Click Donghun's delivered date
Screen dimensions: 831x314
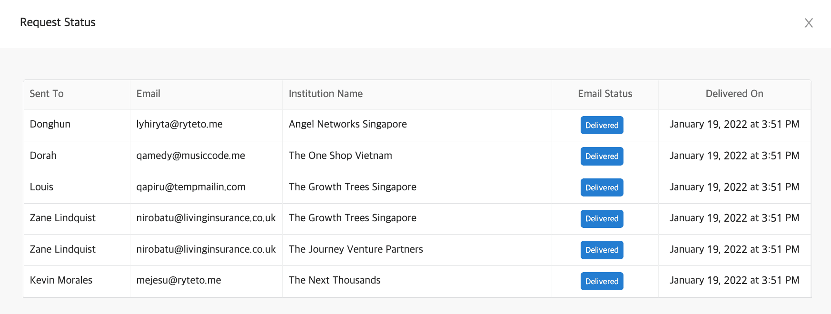[x=734, y=124]
